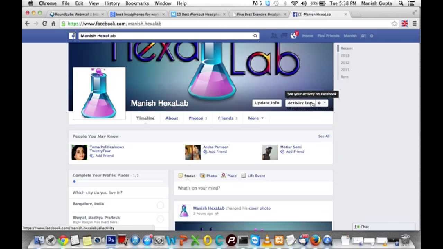Click the flask profile picture

point(99,93)
